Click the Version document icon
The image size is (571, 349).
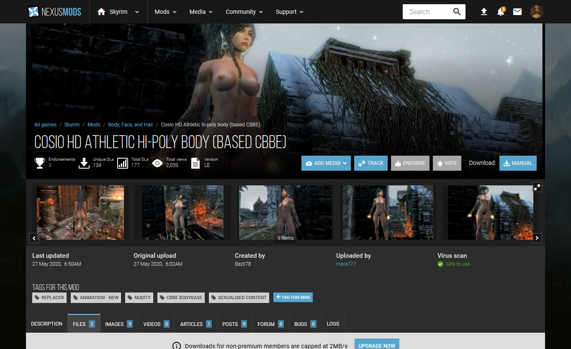click(x=195, y=163)
